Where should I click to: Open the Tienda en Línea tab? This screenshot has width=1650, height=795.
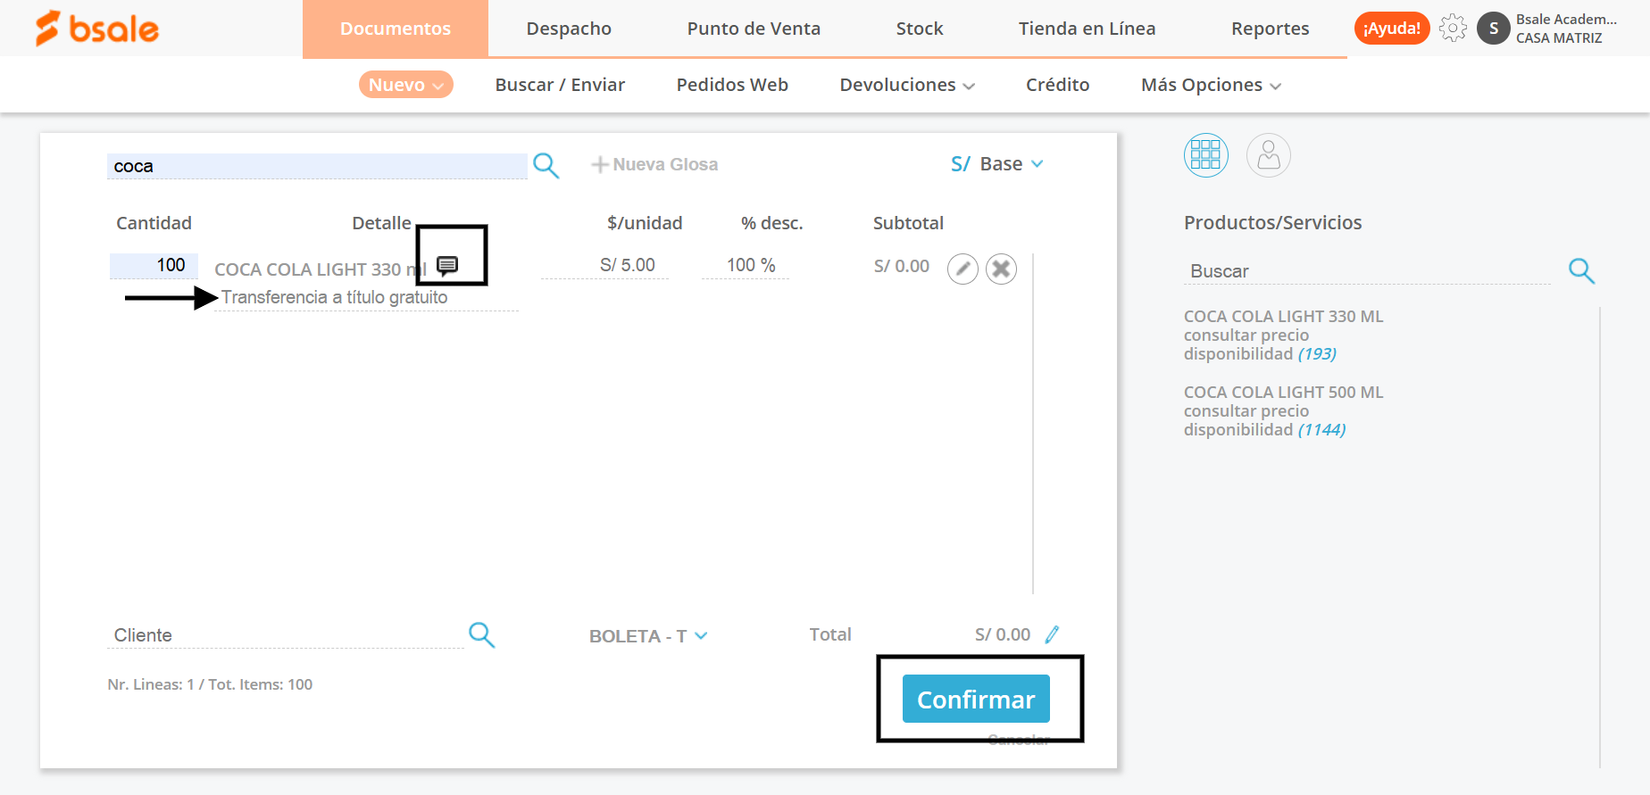1087,29
